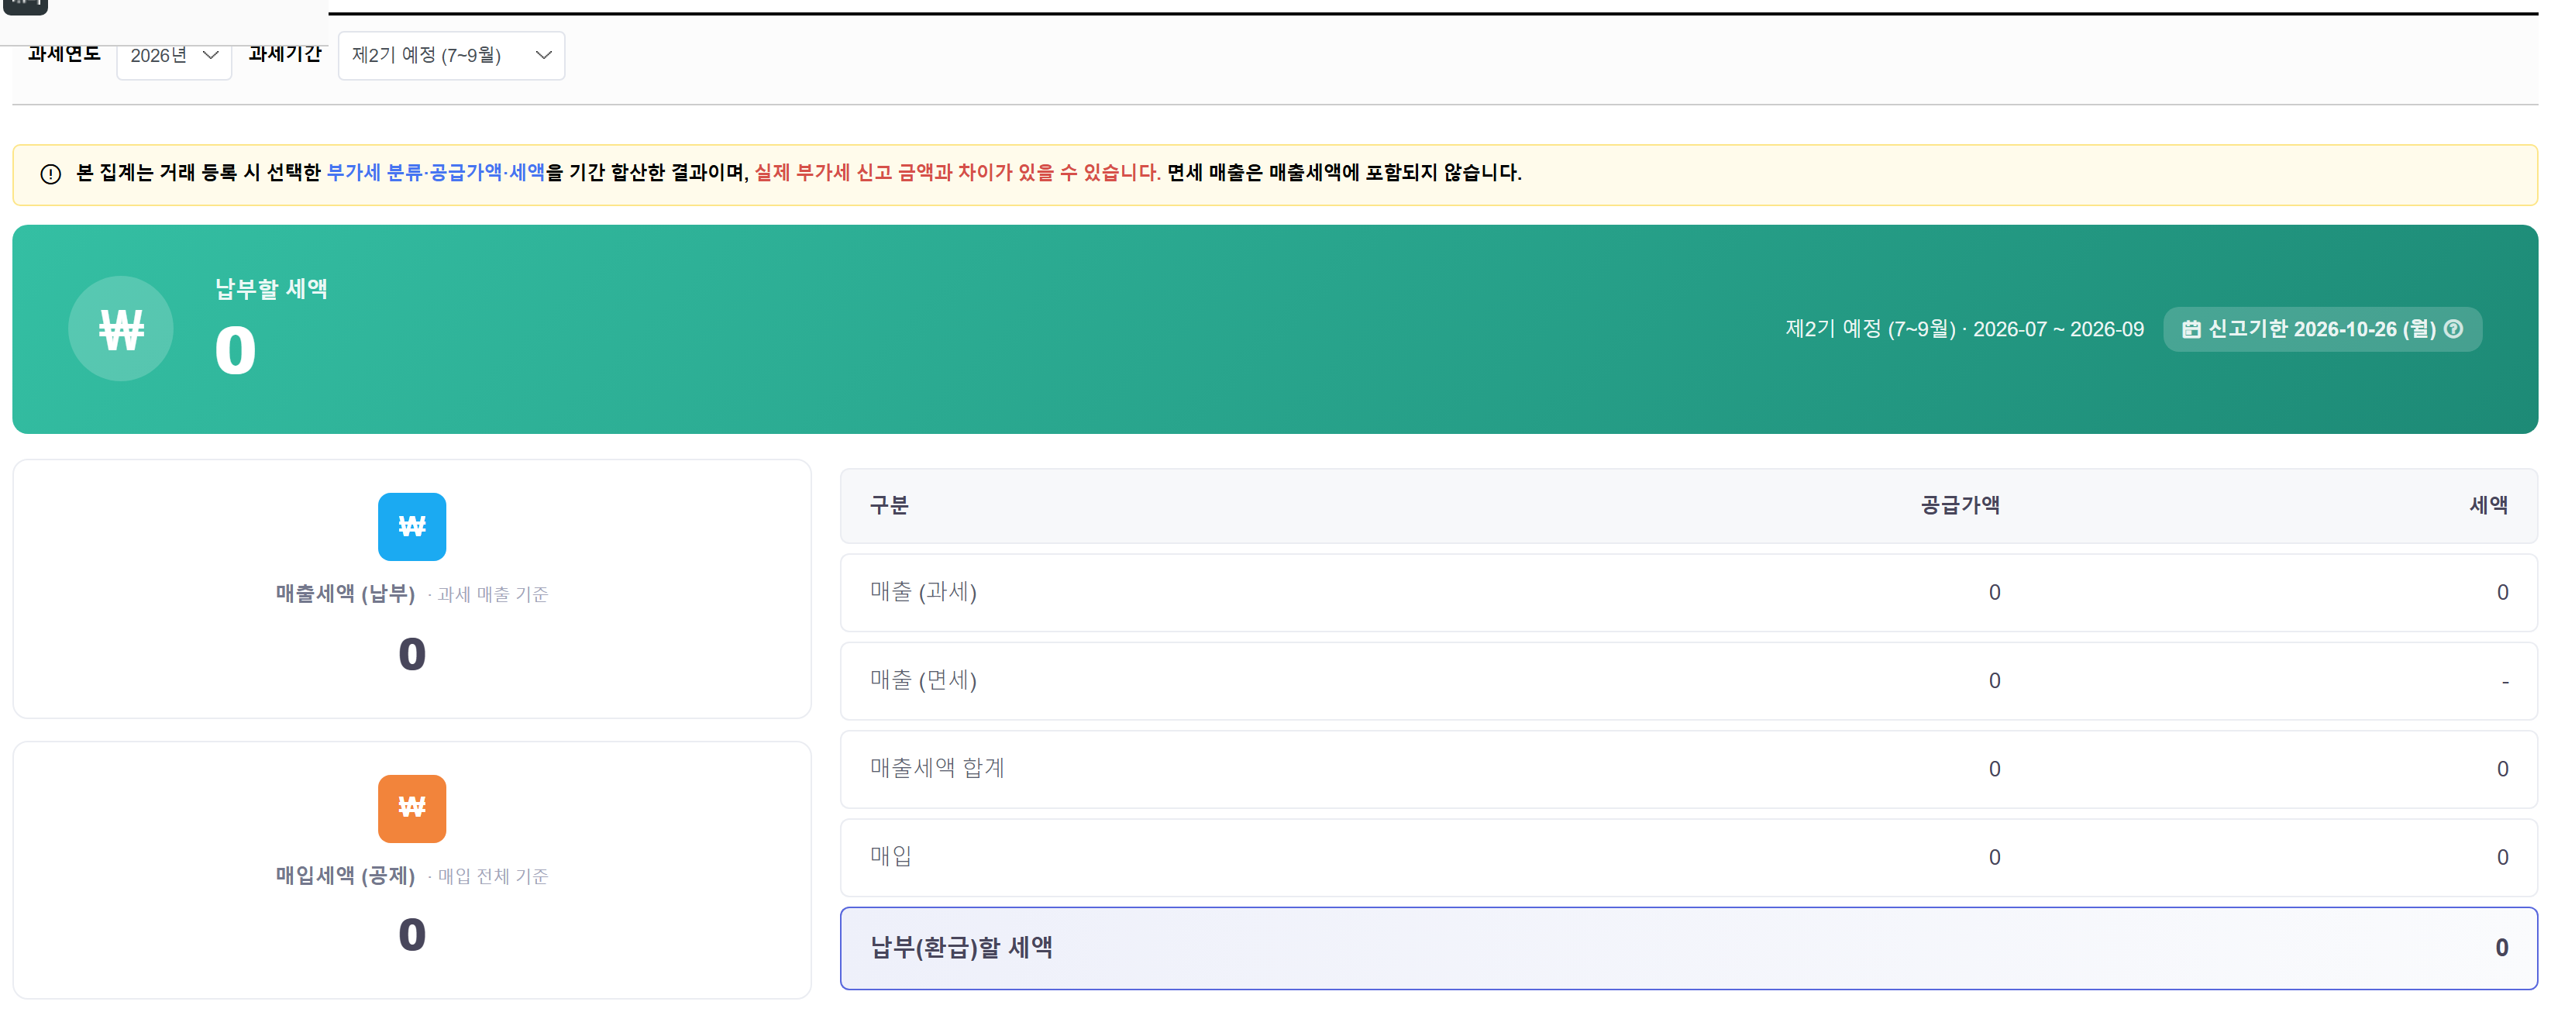Click the 구분 column header
The height and width of the screenshot is (1012, 2551).
click(x=888, y=506)
